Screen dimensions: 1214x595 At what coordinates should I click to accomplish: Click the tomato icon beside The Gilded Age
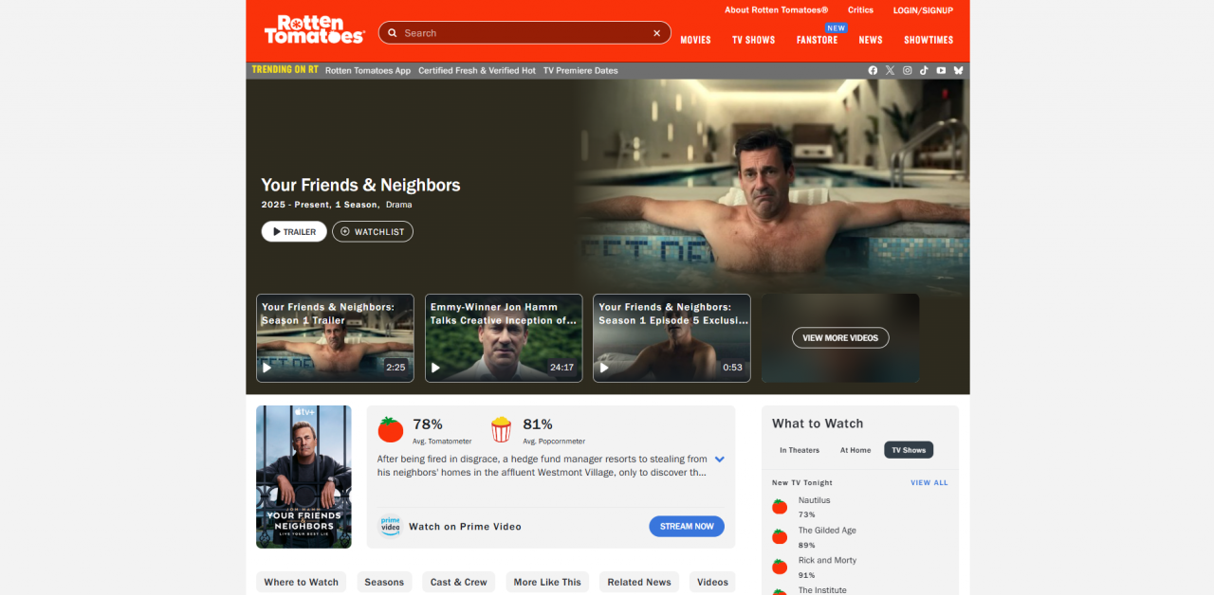[780, 537]
